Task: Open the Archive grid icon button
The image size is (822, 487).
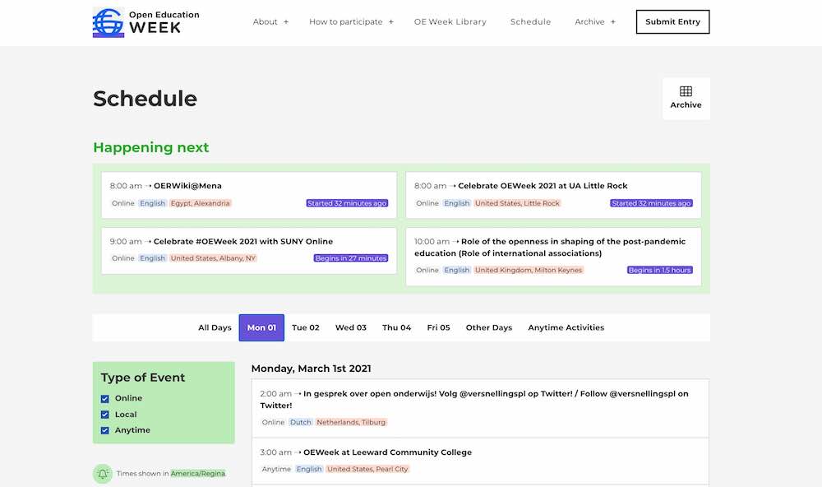Action: pos(686,98)
